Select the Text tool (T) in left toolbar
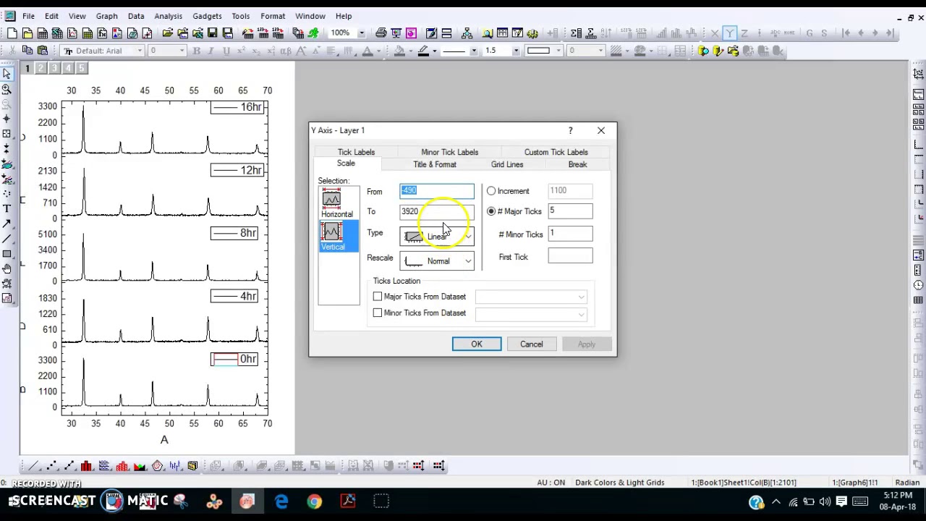 coord(7,208)
